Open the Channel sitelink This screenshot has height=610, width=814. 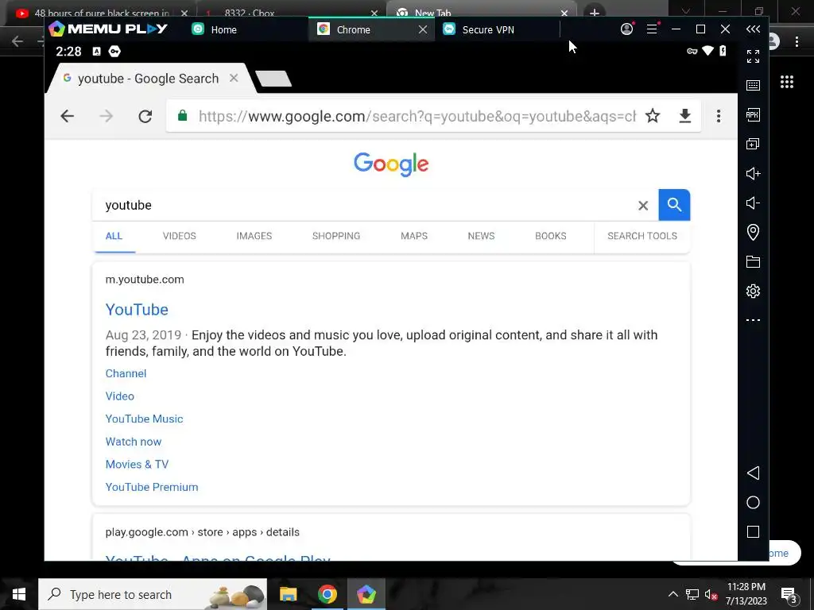126,373
